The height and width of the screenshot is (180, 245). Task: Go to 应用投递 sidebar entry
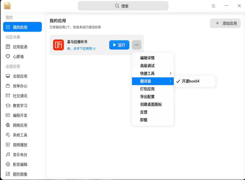tap(22, 47)
